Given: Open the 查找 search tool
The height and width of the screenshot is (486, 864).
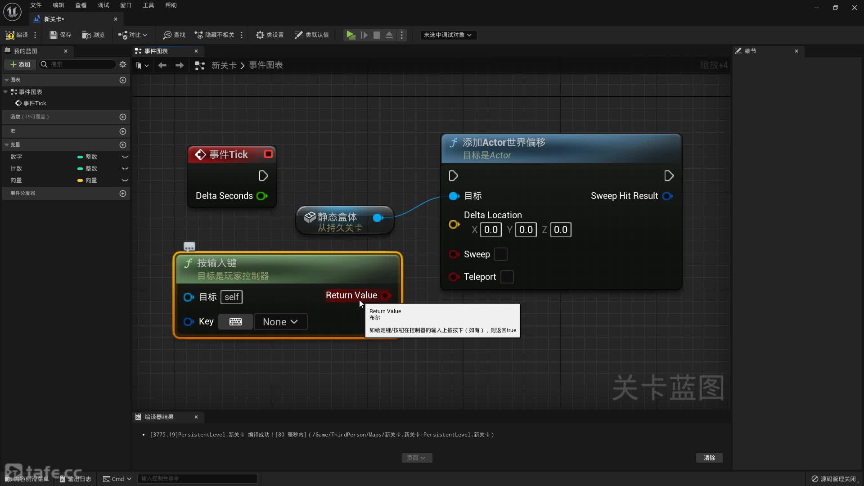Looking at the screenshot, I should pyautogui.click(x=174, y=35).
